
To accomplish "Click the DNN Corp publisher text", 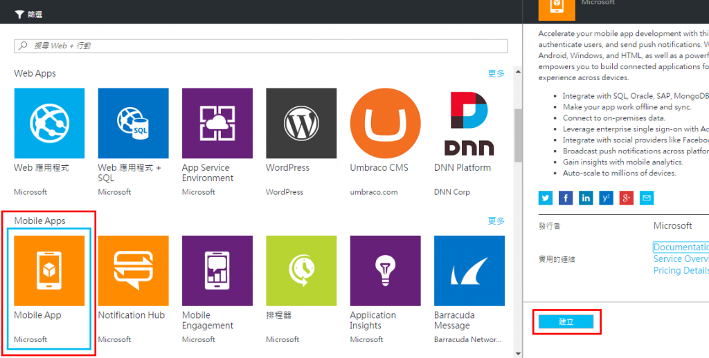I will click(452, 192).
